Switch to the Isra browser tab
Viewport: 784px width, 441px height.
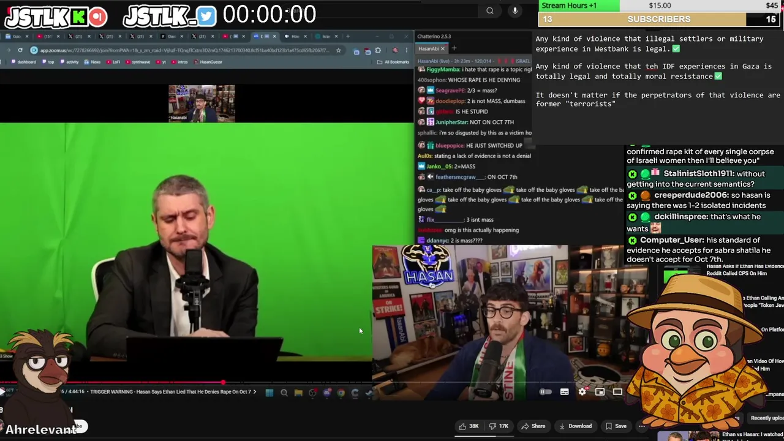325,36
